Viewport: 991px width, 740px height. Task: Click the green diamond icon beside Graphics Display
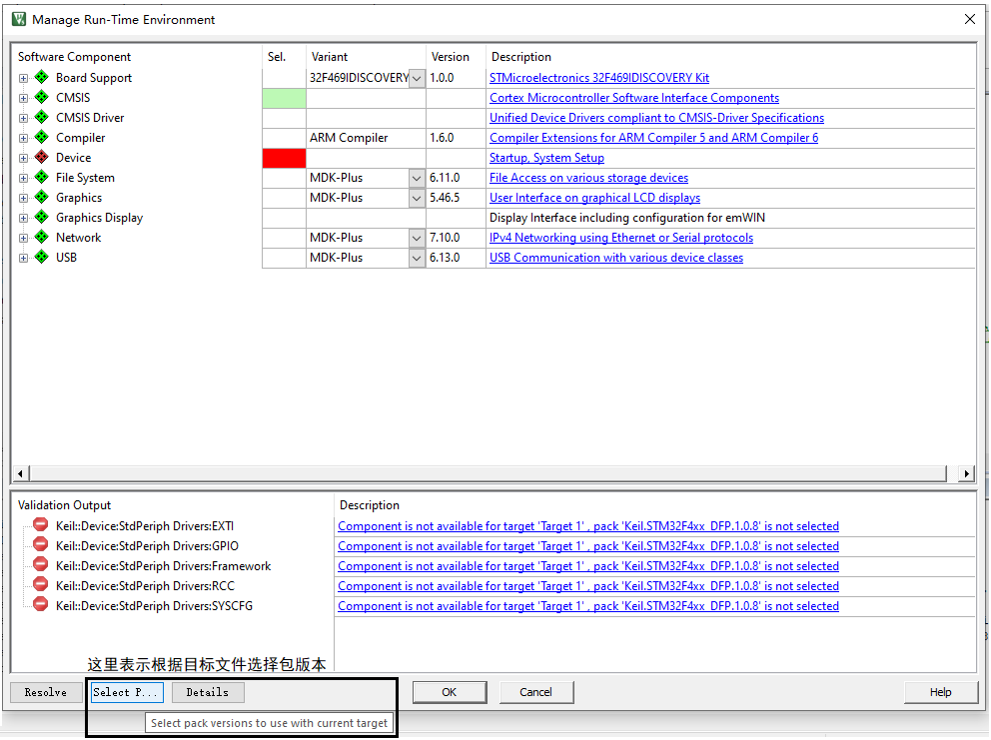coord(41,217)
